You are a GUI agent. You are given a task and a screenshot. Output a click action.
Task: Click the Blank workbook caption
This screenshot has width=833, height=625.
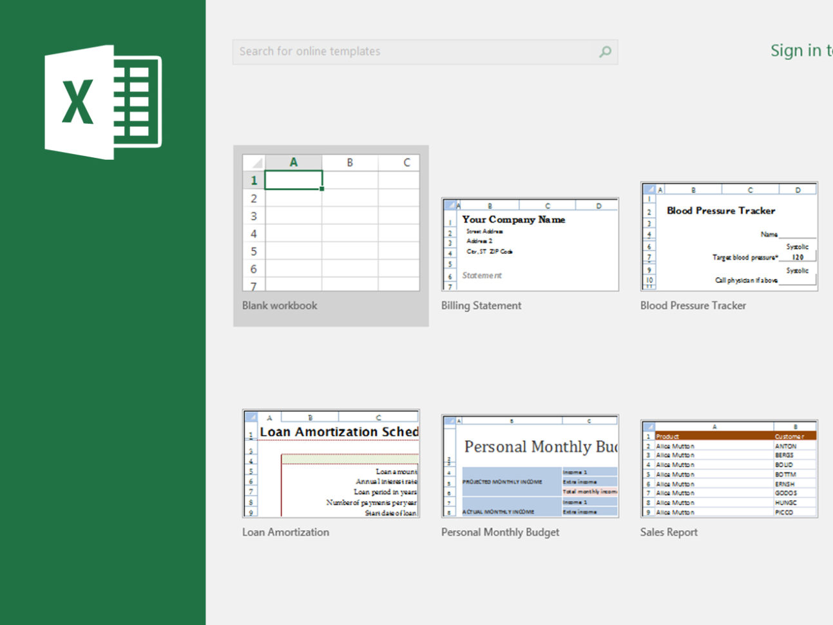pos(280,305)
